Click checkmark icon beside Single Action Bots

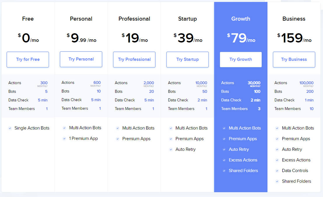[10, 128]
